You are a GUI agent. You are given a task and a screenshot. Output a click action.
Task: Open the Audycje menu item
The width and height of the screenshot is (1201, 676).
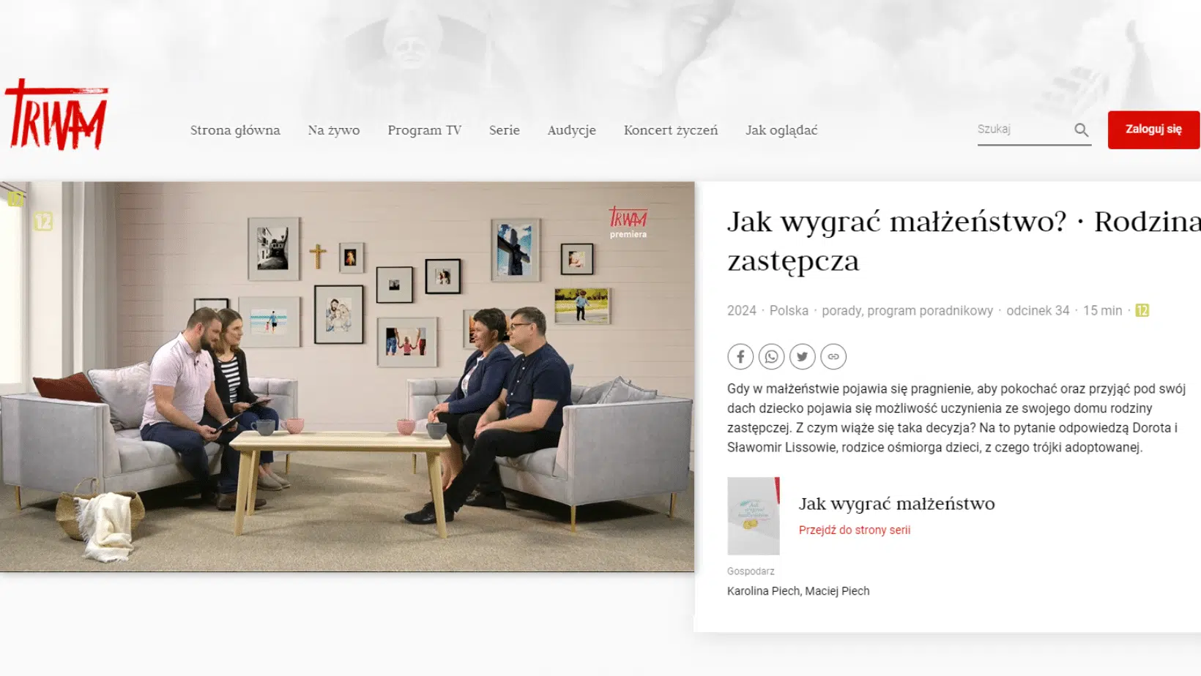(x=571, y=130)
